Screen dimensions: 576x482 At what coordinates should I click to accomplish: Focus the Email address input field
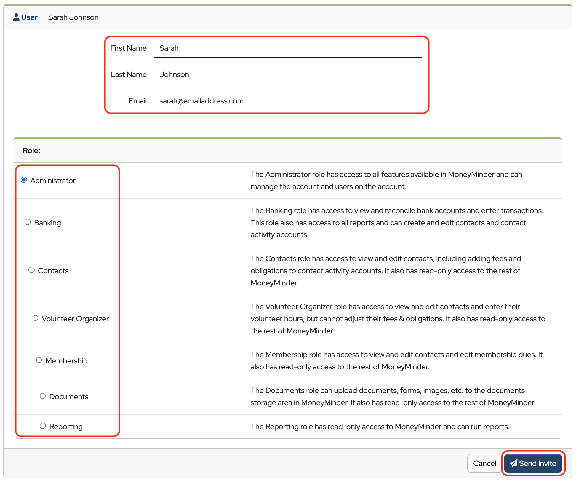tap(287, 101)
